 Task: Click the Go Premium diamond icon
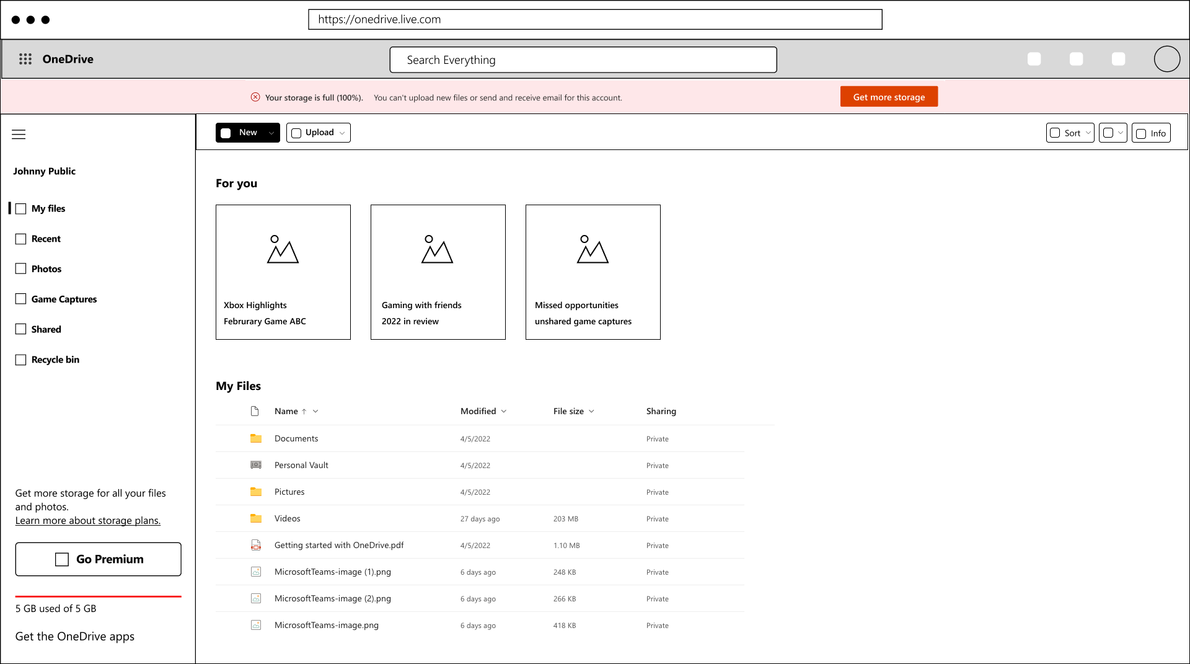point(62,559)
